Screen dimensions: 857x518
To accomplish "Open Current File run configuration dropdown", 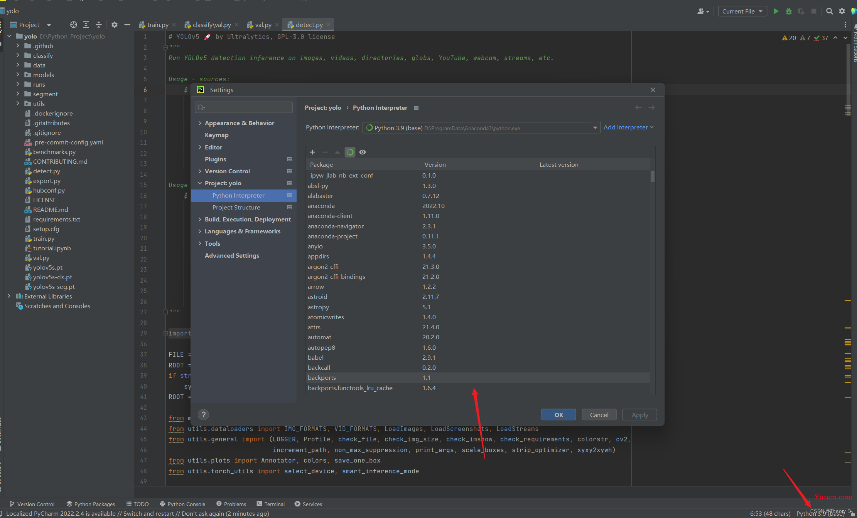I will pyautogui.click(x=742, y=11).
